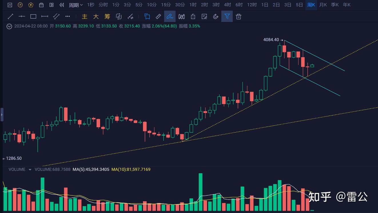
Task: Select the 15分 timeframe
Action: click(x=166, y=5)
